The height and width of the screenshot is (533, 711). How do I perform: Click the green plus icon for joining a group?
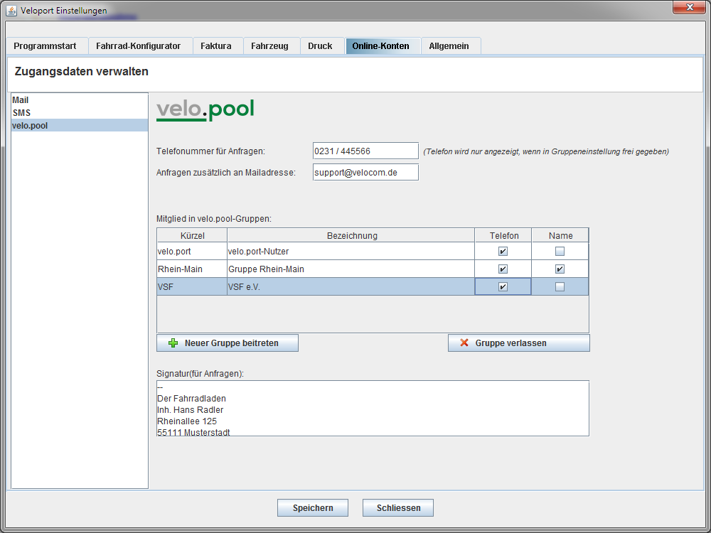tap(173, 343)
